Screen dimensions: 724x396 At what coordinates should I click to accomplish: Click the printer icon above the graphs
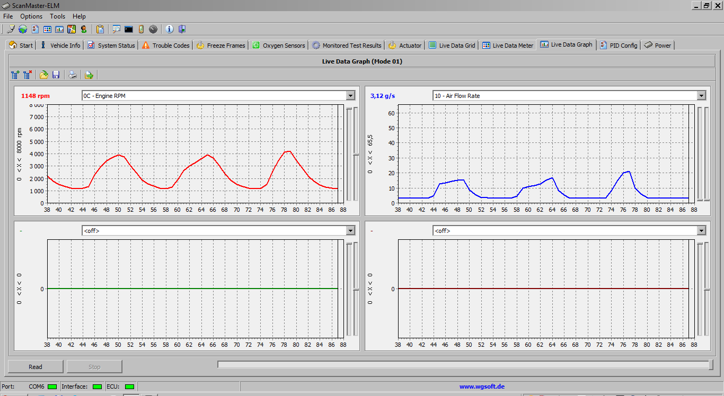pyautogui.click(x=73, y=75)
